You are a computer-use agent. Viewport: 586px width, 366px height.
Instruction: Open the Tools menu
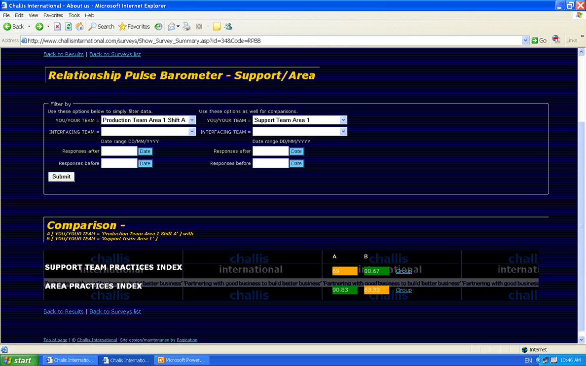74,15
